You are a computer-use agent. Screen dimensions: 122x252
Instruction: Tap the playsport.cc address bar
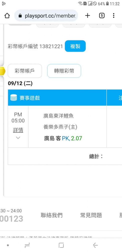(x=46, y=16)
